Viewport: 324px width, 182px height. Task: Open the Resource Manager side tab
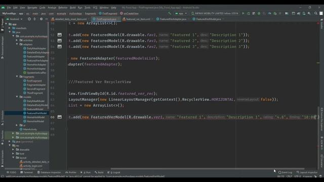pos(2,48)
